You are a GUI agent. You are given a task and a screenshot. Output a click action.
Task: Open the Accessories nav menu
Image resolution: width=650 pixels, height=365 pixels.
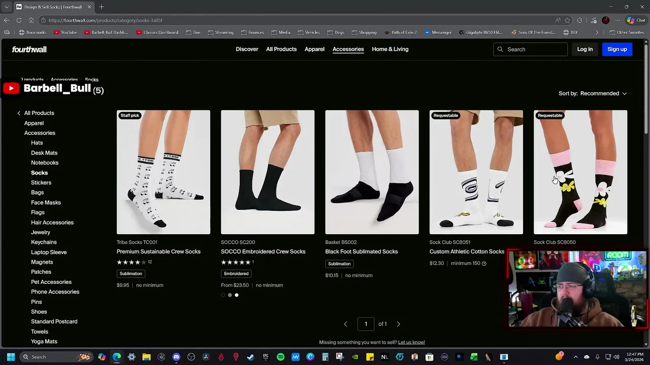[x=348, y=49]
